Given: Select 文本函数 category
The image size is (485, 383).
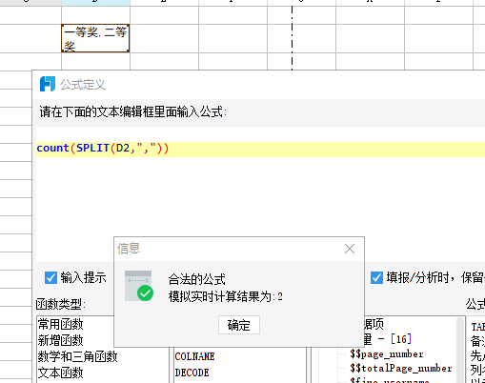Looking at the screenshot, I should click(61, 373).
